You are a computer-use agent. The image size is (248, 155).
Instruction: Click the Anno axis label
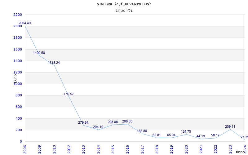pos(241,152)
